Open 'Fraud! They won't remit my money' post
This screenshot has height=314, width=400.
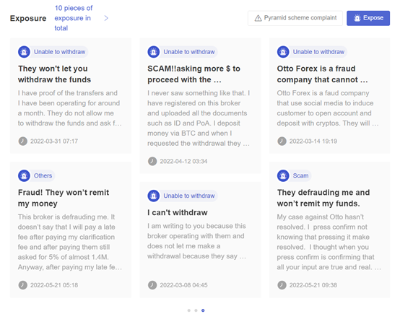64,198
